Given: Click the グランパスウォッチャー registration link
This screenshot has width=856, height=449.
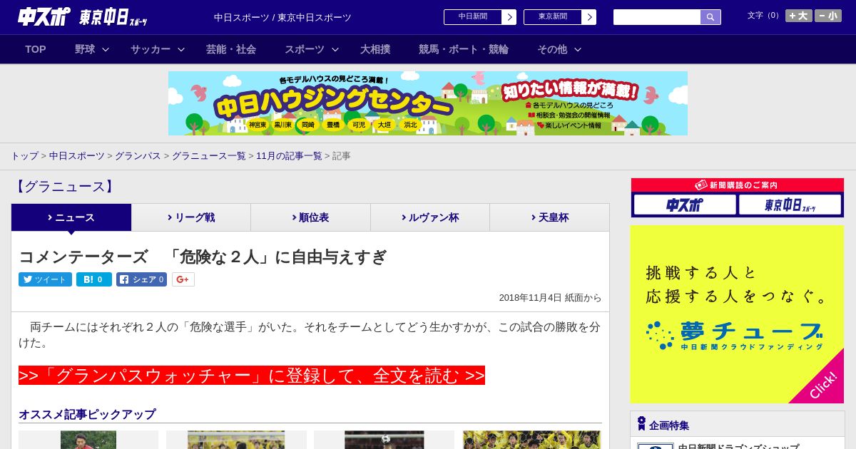Looking at the screenshot, I should coord(252,376).
